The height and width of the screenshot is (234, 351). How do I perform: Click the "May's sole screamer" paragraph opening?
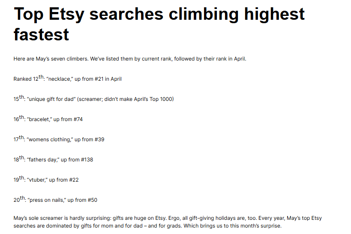click(x=39, y=219)
